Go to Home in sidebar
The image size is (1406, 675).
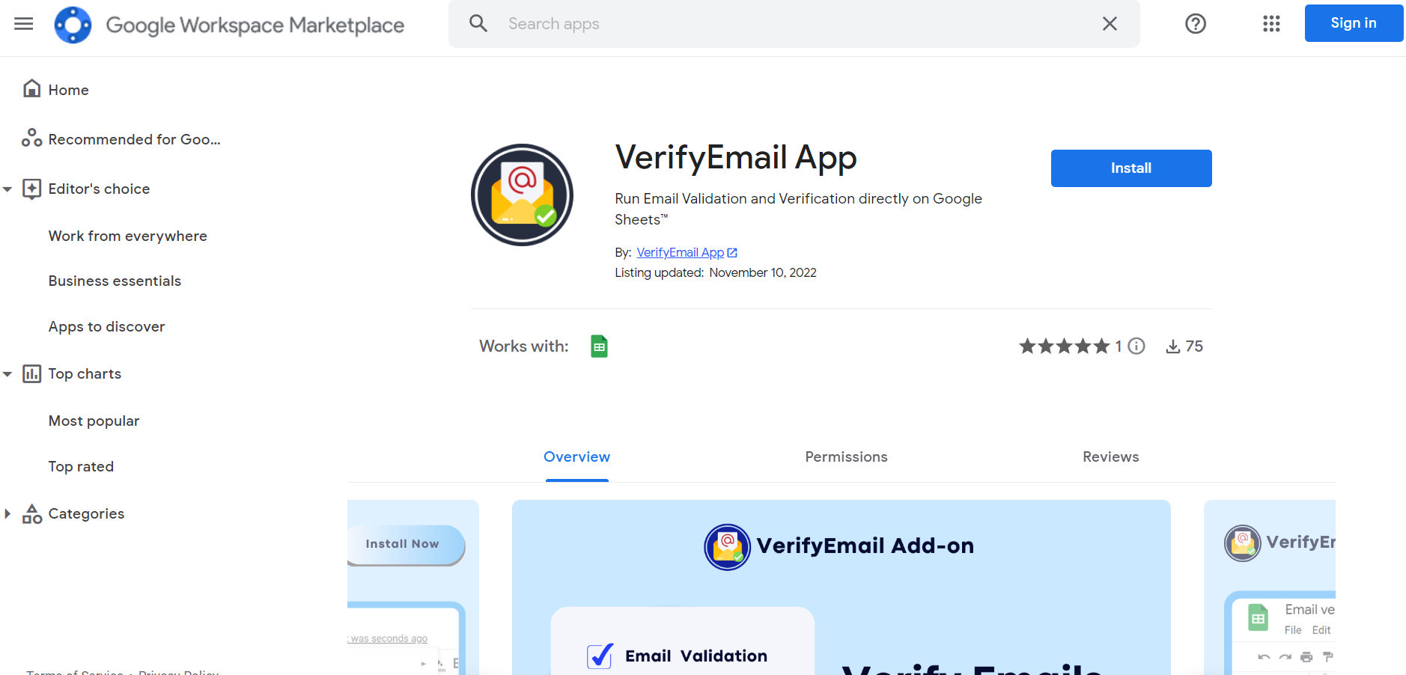[69, 90]
